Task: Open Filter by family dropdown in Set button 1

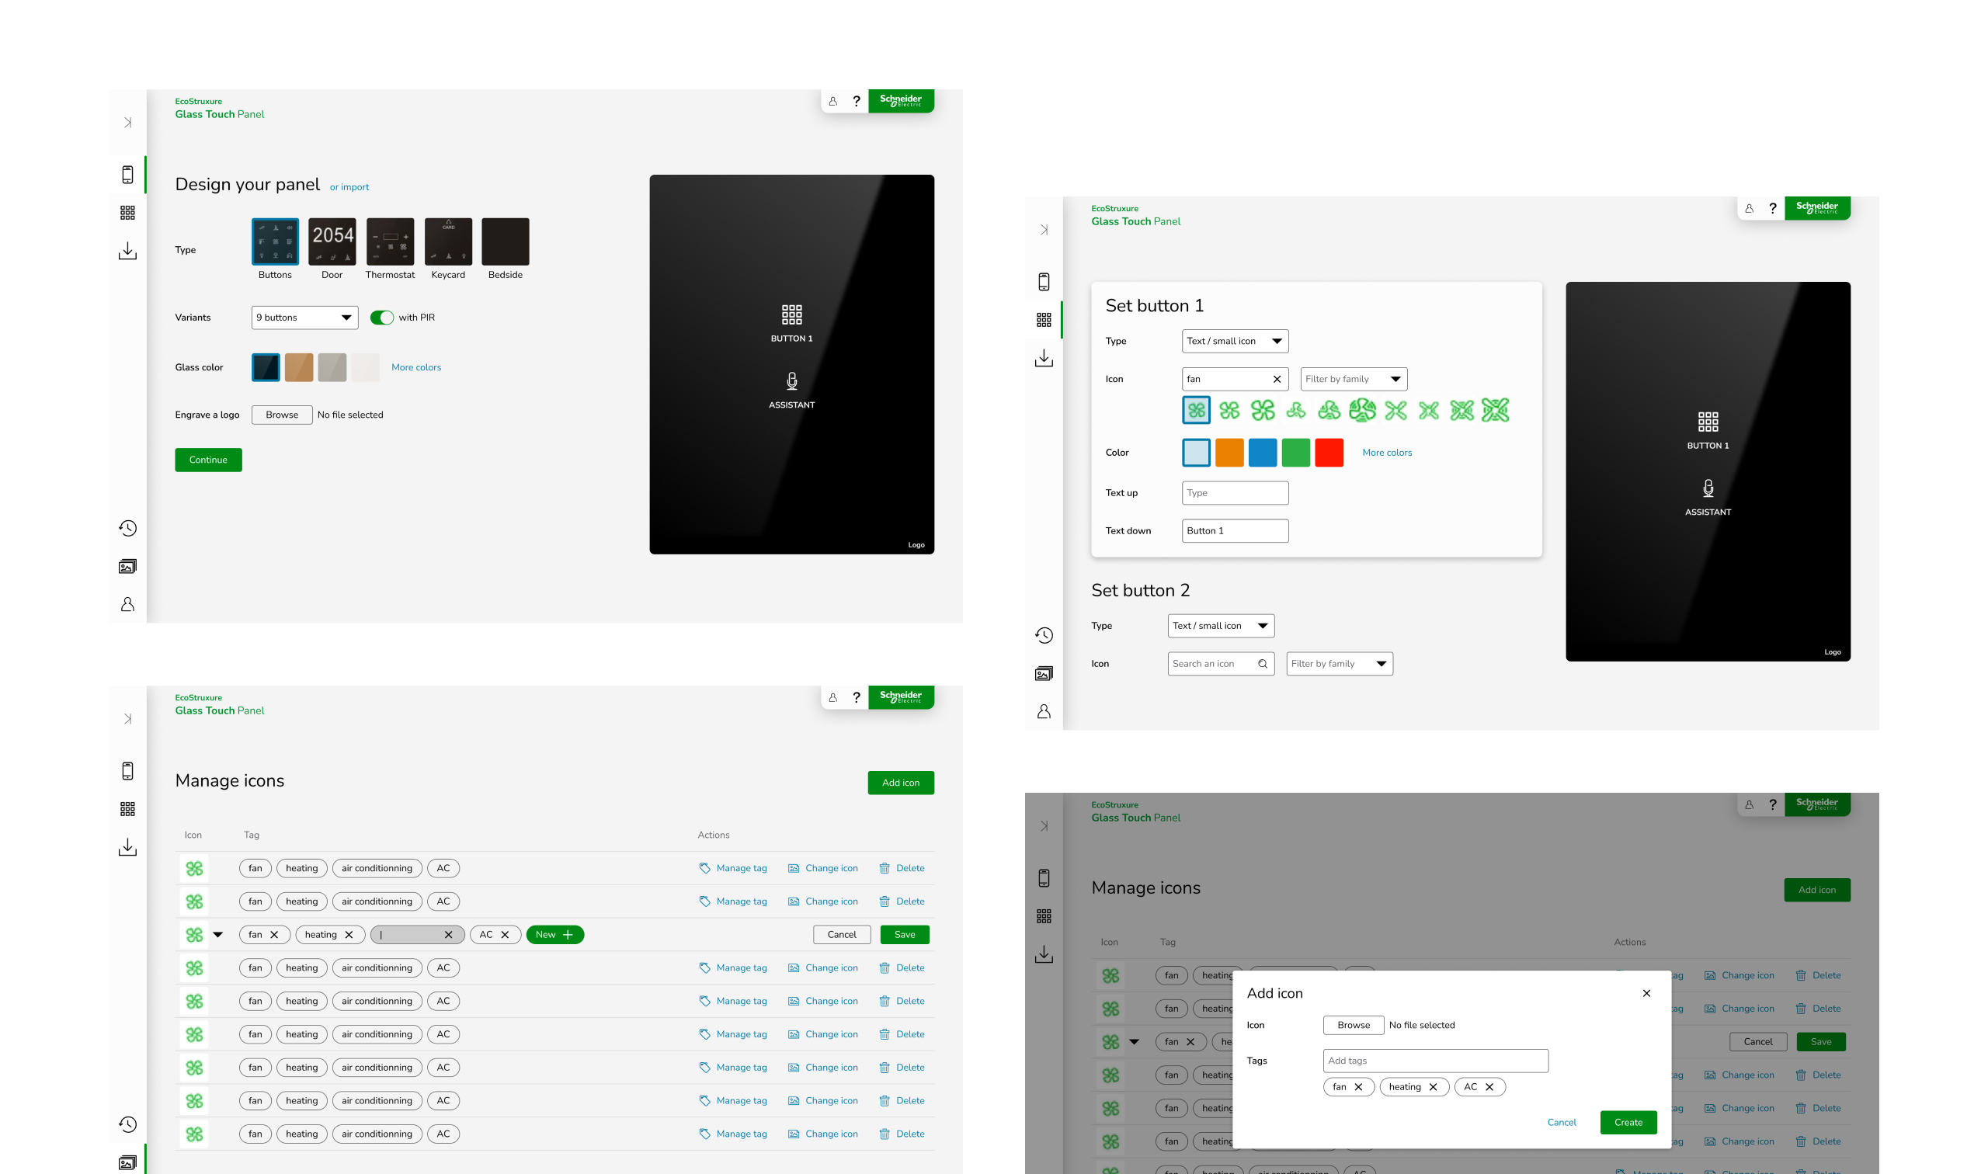Action: coord(1354,379)
